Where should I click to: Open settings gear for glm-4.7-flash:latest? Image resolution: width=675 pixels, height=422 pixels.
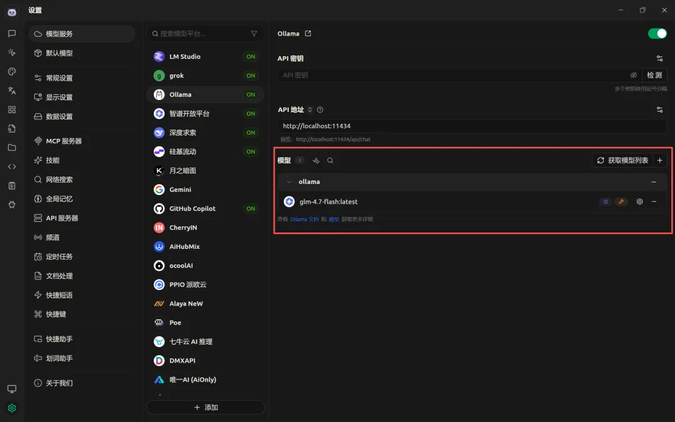click(640, 201)
